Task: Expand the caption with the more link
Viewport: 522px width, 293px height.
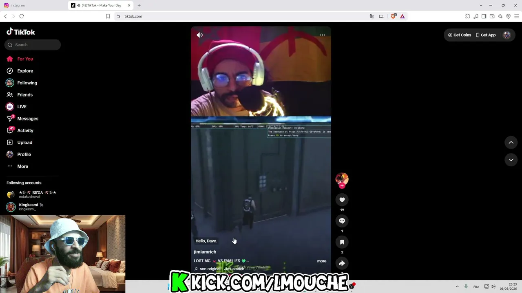Action: 322,261
